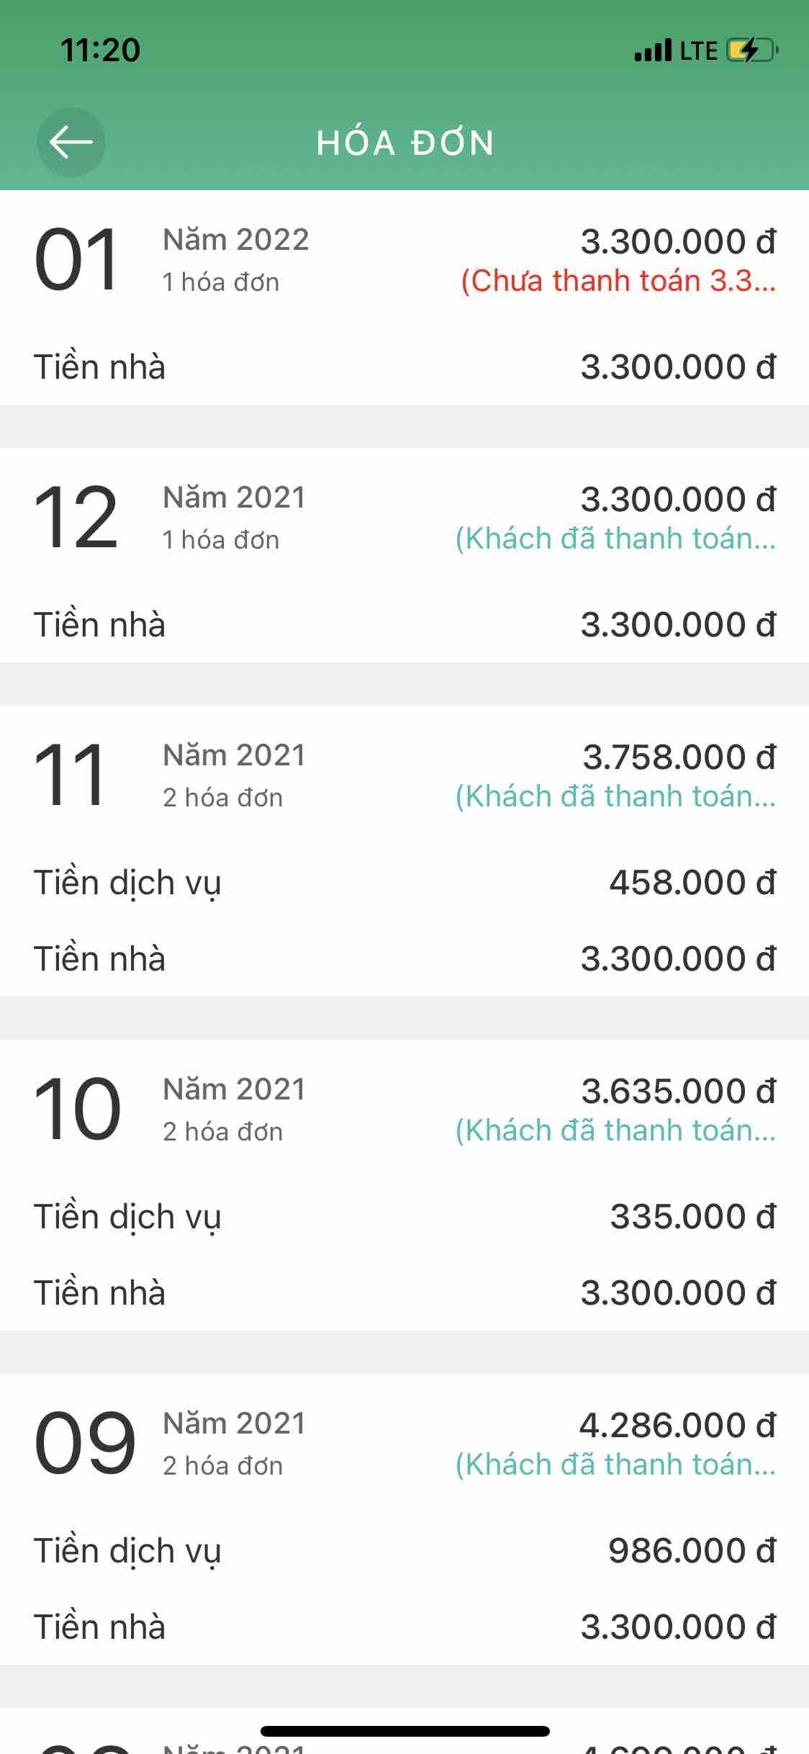The image size is (809, 1754).
Task: Tap the back arrow button
Action: 71,143
